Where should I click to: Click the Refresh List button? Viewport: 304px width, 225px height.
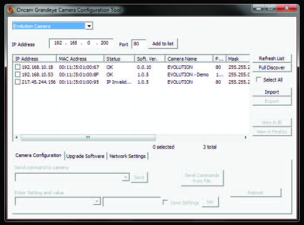point(272,58)
